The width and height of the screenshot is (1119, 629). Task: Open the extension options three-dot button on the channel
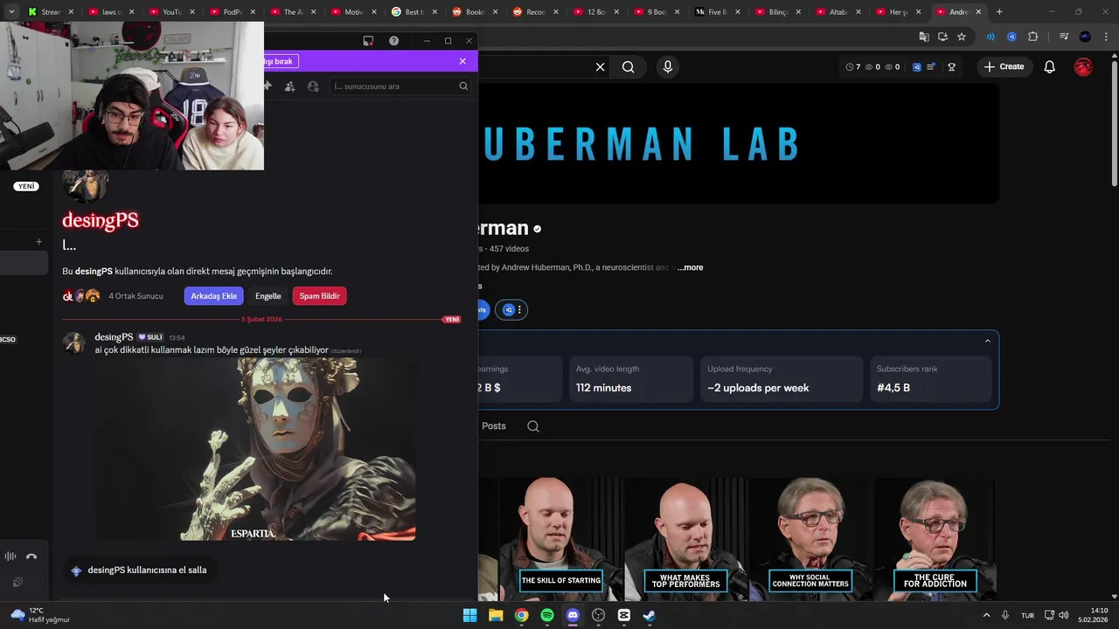[519, 309]
